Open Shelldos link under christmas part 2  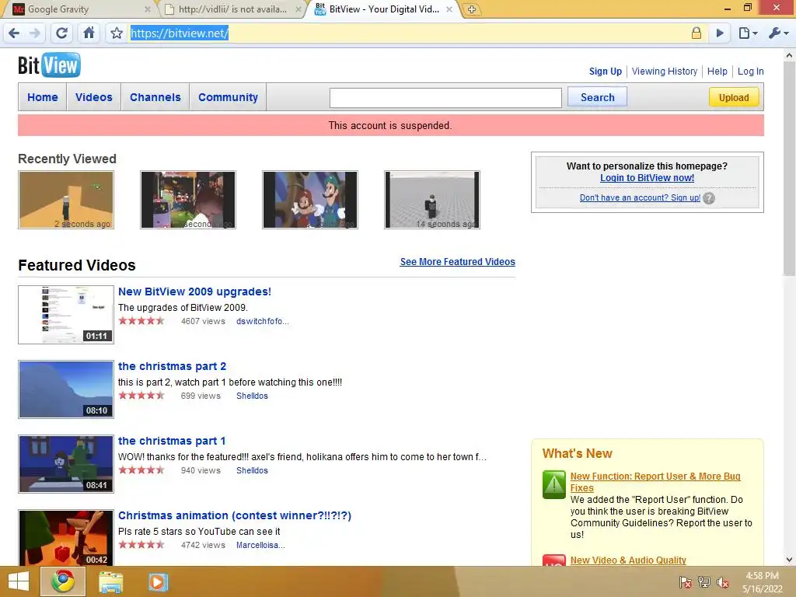point(252,396)
